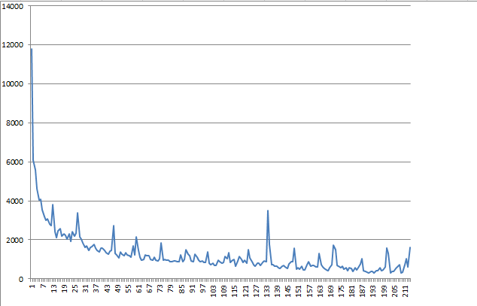Click the x-axis label 43
Viewport: 477px width, 306px height.
(x=107, y=289)
